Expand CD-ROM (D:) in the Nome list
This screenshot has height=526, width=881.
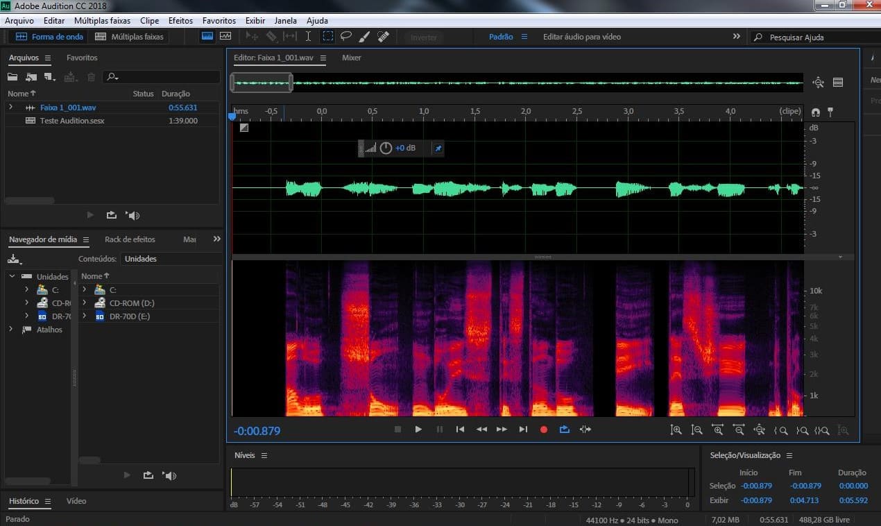84,303
